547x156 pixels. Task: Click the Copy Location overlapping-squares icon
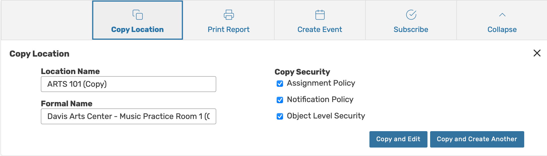[x=138, y=15]
